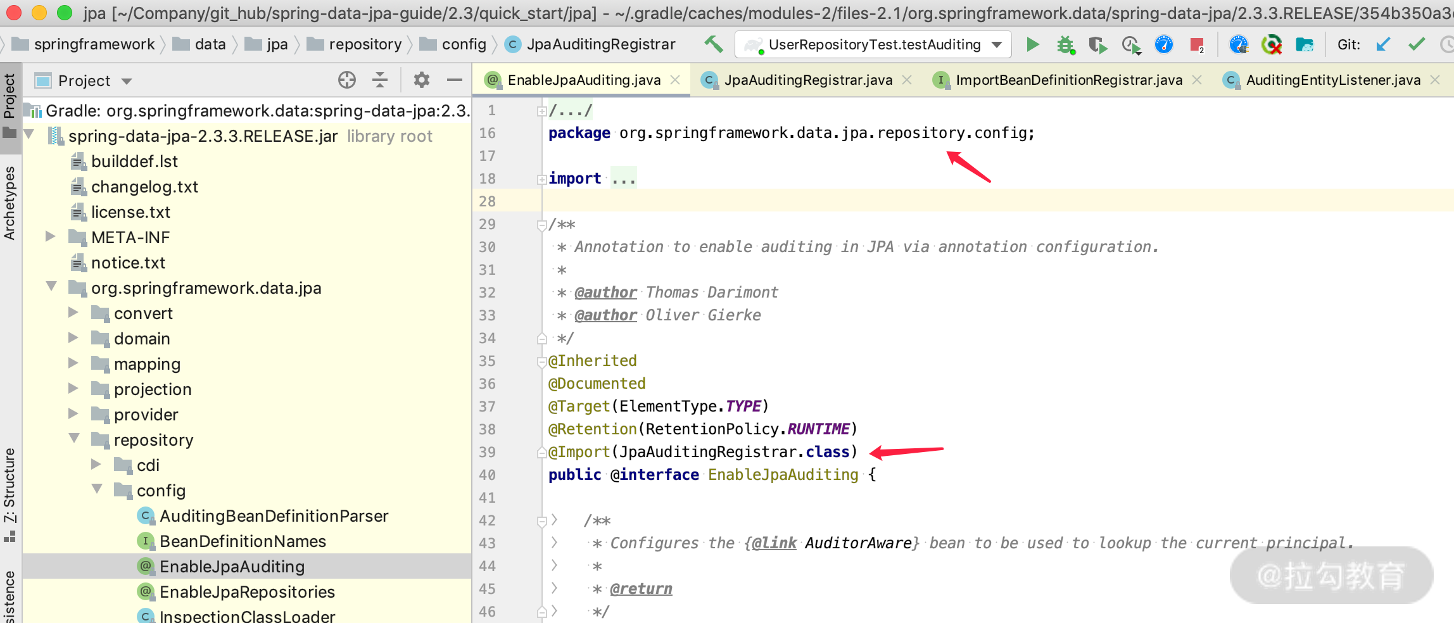Collapse the org.springframework.data.jpa package
Screen dimensions: 1454x623
[x=51, y=287]
